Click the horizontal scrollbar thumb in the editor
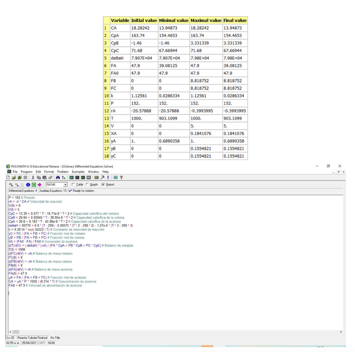Viewport: 355px width, 352px height. tap(16, 332)
